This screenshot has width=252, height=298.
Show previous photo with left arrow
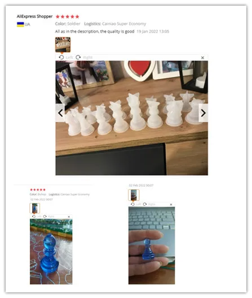[x=60, y=113]
